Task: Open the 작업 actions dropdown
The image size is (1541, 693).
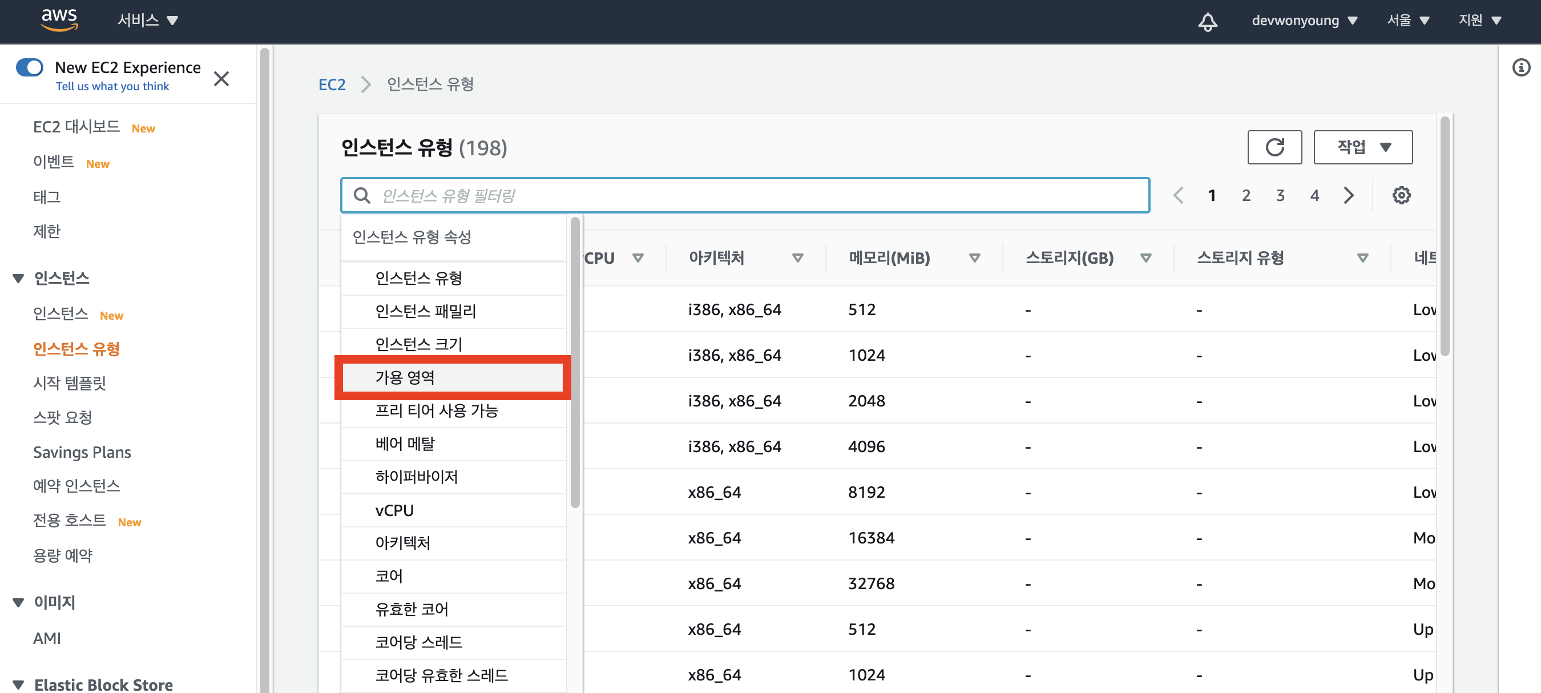Action: (1363, 147)
